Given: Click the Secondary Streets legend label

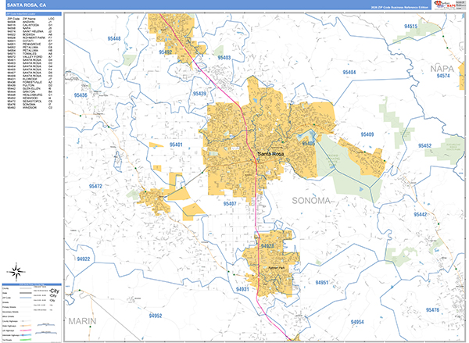Looking at the screenshot, I should [x=9, y=312].
